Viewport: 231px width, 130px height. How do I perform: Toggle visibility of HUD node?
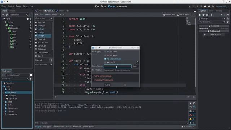pyautogui.click(x=31, y=19)
